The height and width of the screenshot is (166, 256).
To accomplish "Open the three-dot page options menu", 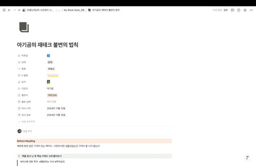I will [x=251, y=10].
